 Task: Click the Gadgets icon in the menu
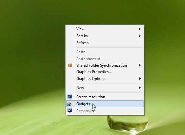click(x=70, y=104)
